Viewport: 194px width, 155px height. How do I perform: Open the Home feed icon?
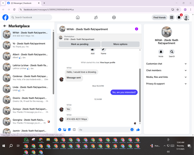coord(78,17)
